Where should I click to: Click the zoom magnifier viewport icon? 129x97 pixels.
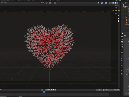pos(119,16)
